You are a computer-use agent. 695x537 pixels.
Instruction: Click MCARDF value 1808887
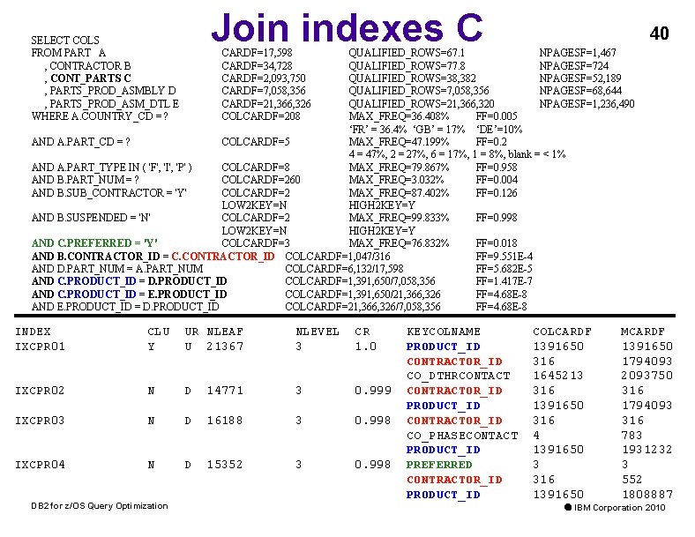coord(647,495)
